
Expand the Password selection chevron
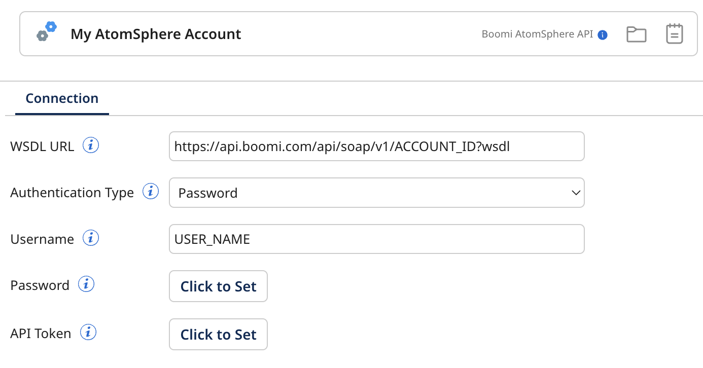576,193
